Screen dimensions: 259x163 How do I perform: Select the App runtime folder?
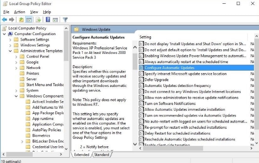(x=43, y=119)
